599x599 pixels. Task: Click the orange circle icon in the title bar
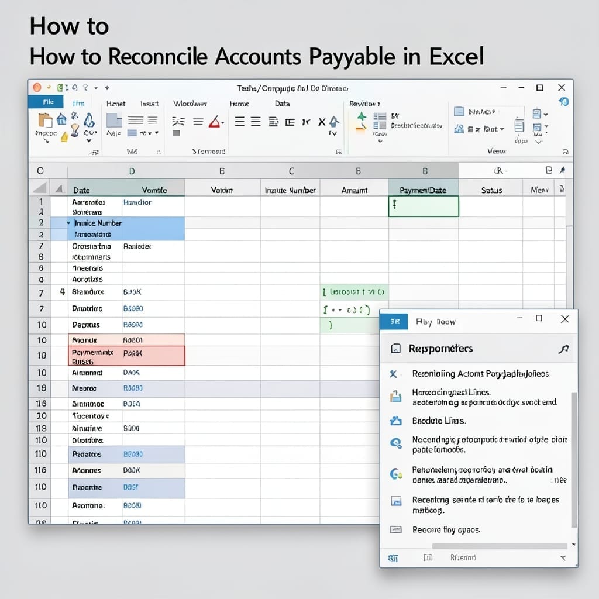point(37,88)
